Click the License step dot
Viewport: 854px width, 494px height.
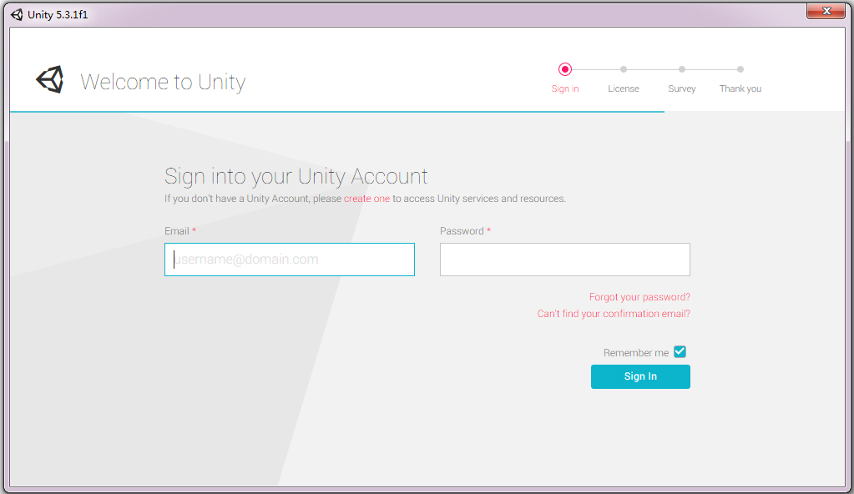pyautogui.click(x=624, y=69)
